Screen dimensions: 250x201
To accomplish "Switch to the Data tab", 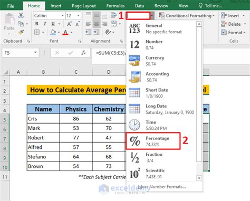I will point(139,6).
